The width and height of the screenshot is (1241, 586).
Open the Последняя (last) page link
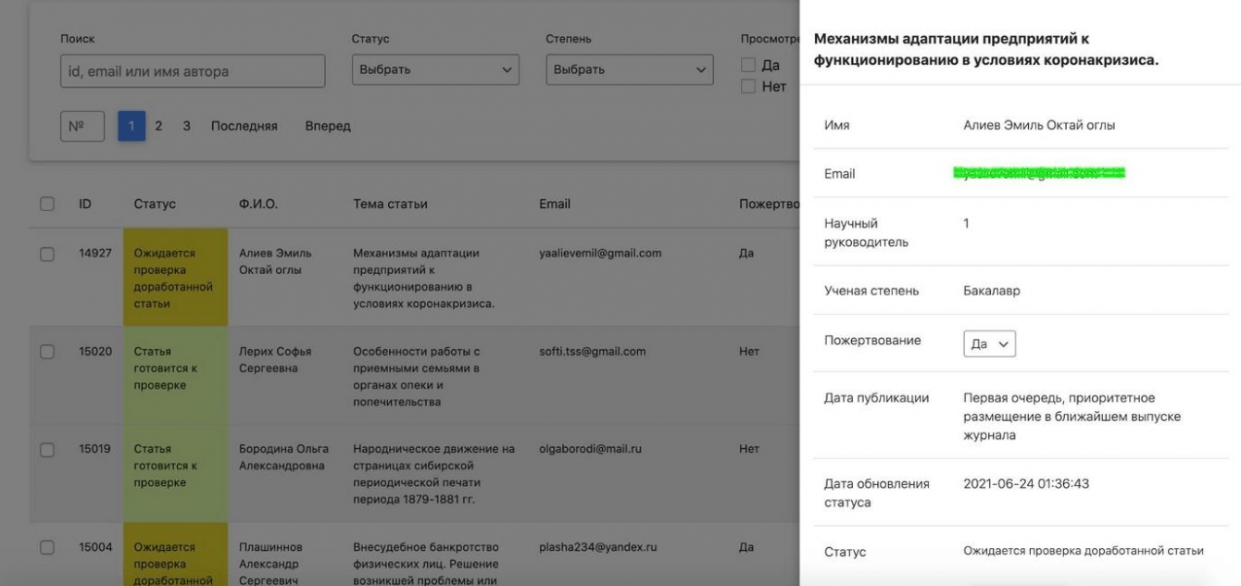tap(244, 126)
